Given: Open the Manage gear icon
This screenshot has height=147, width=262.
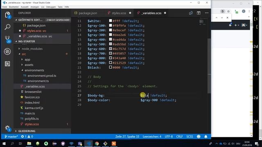Looking at the screenshot, I should [7, 128].
